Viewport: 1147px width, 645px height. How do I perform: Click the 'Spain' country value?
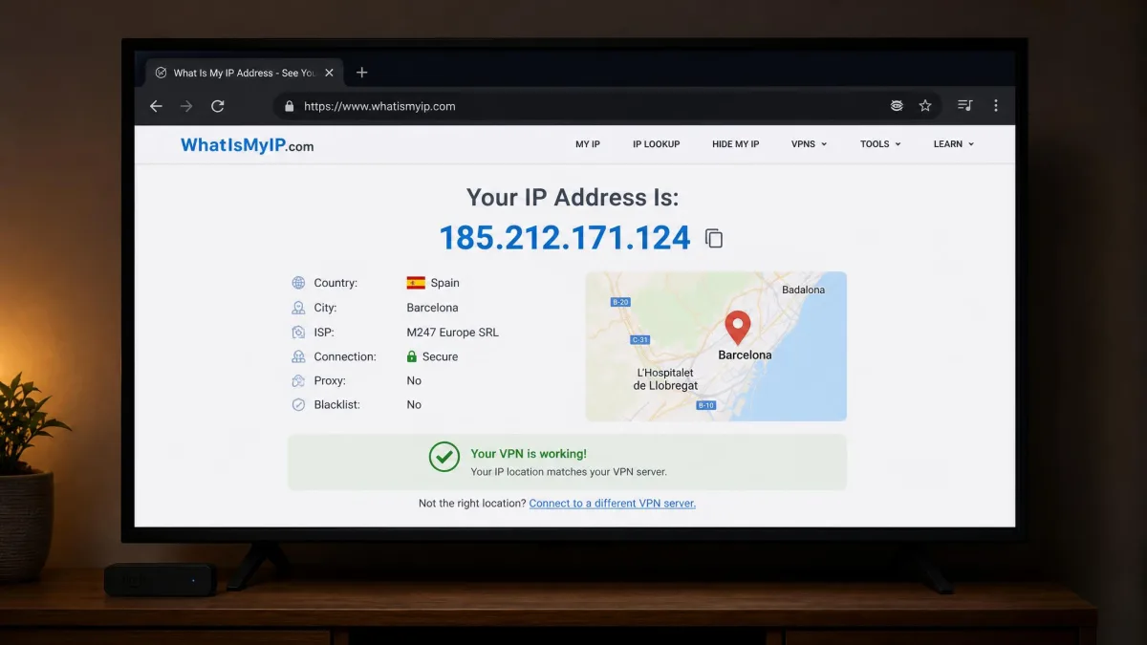[445, 283]
